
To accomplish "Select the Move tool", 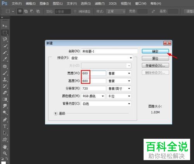I will tap(5, 26).
